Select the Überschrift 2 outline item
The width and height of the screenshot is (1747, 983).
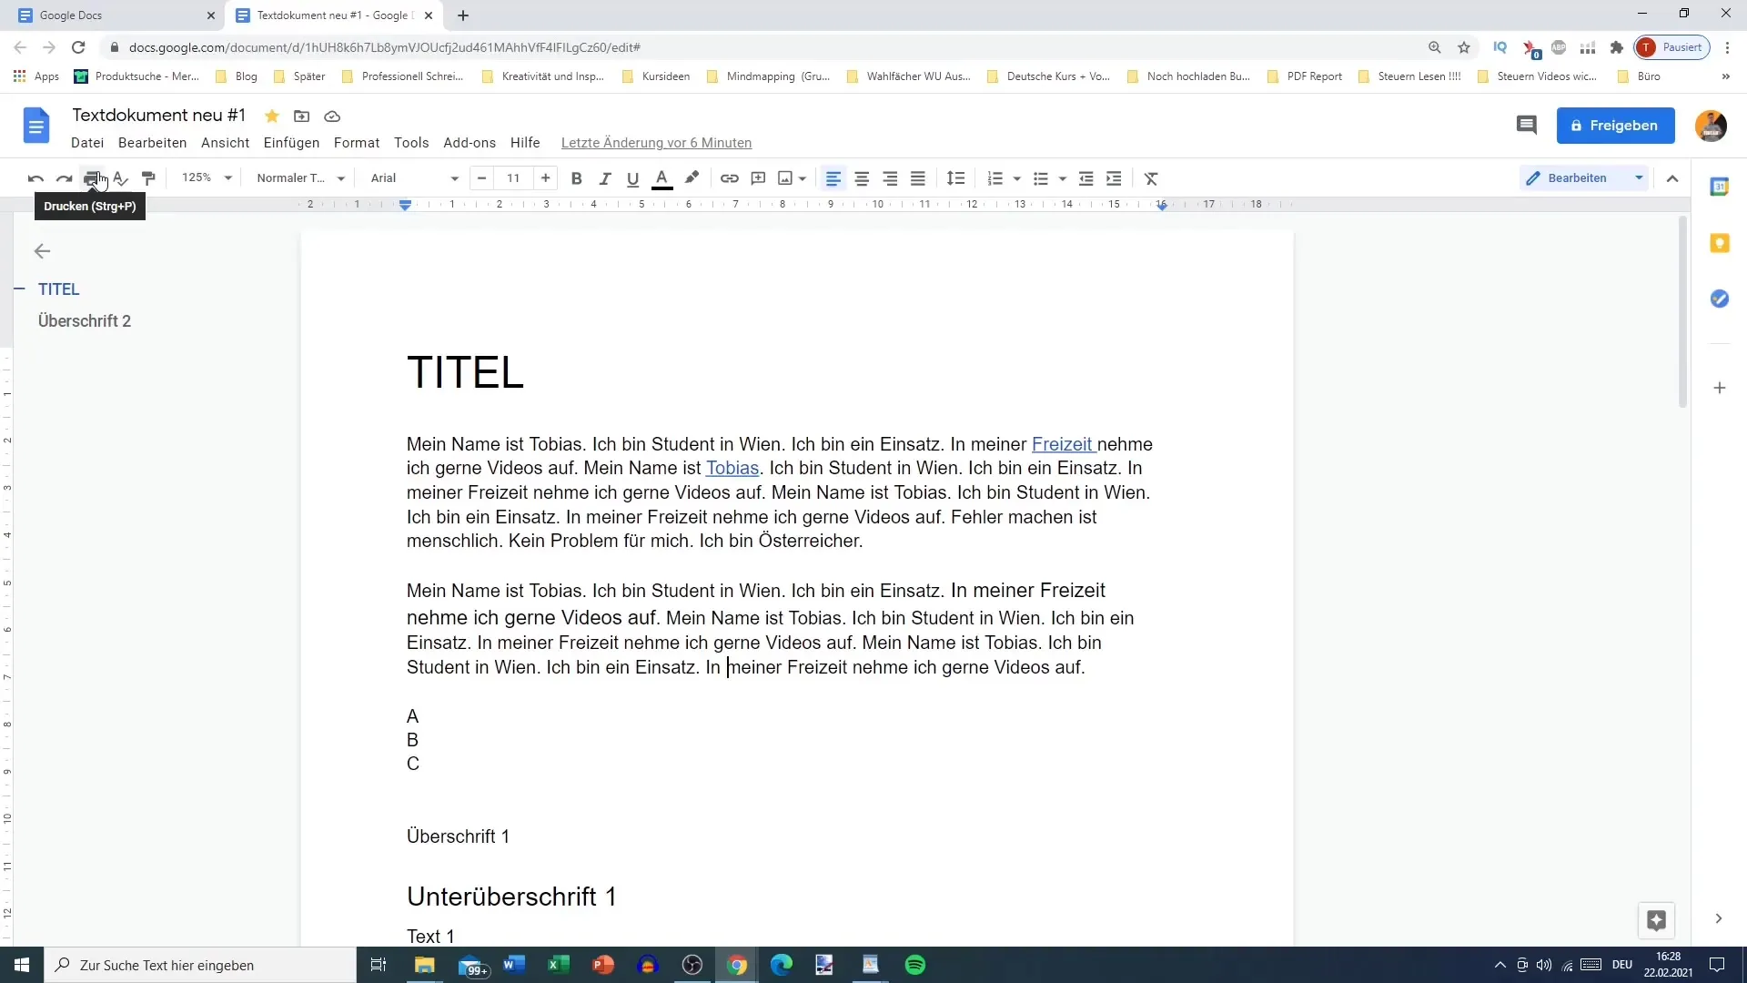84,320
